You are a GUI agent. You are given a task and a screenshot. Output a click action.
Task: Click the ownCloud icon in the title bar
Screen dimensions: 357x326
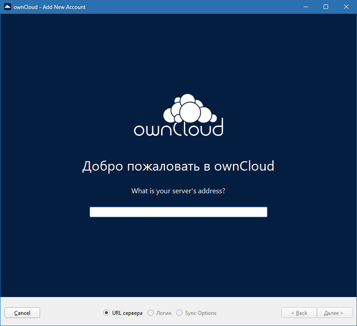(x=7, y=7)
